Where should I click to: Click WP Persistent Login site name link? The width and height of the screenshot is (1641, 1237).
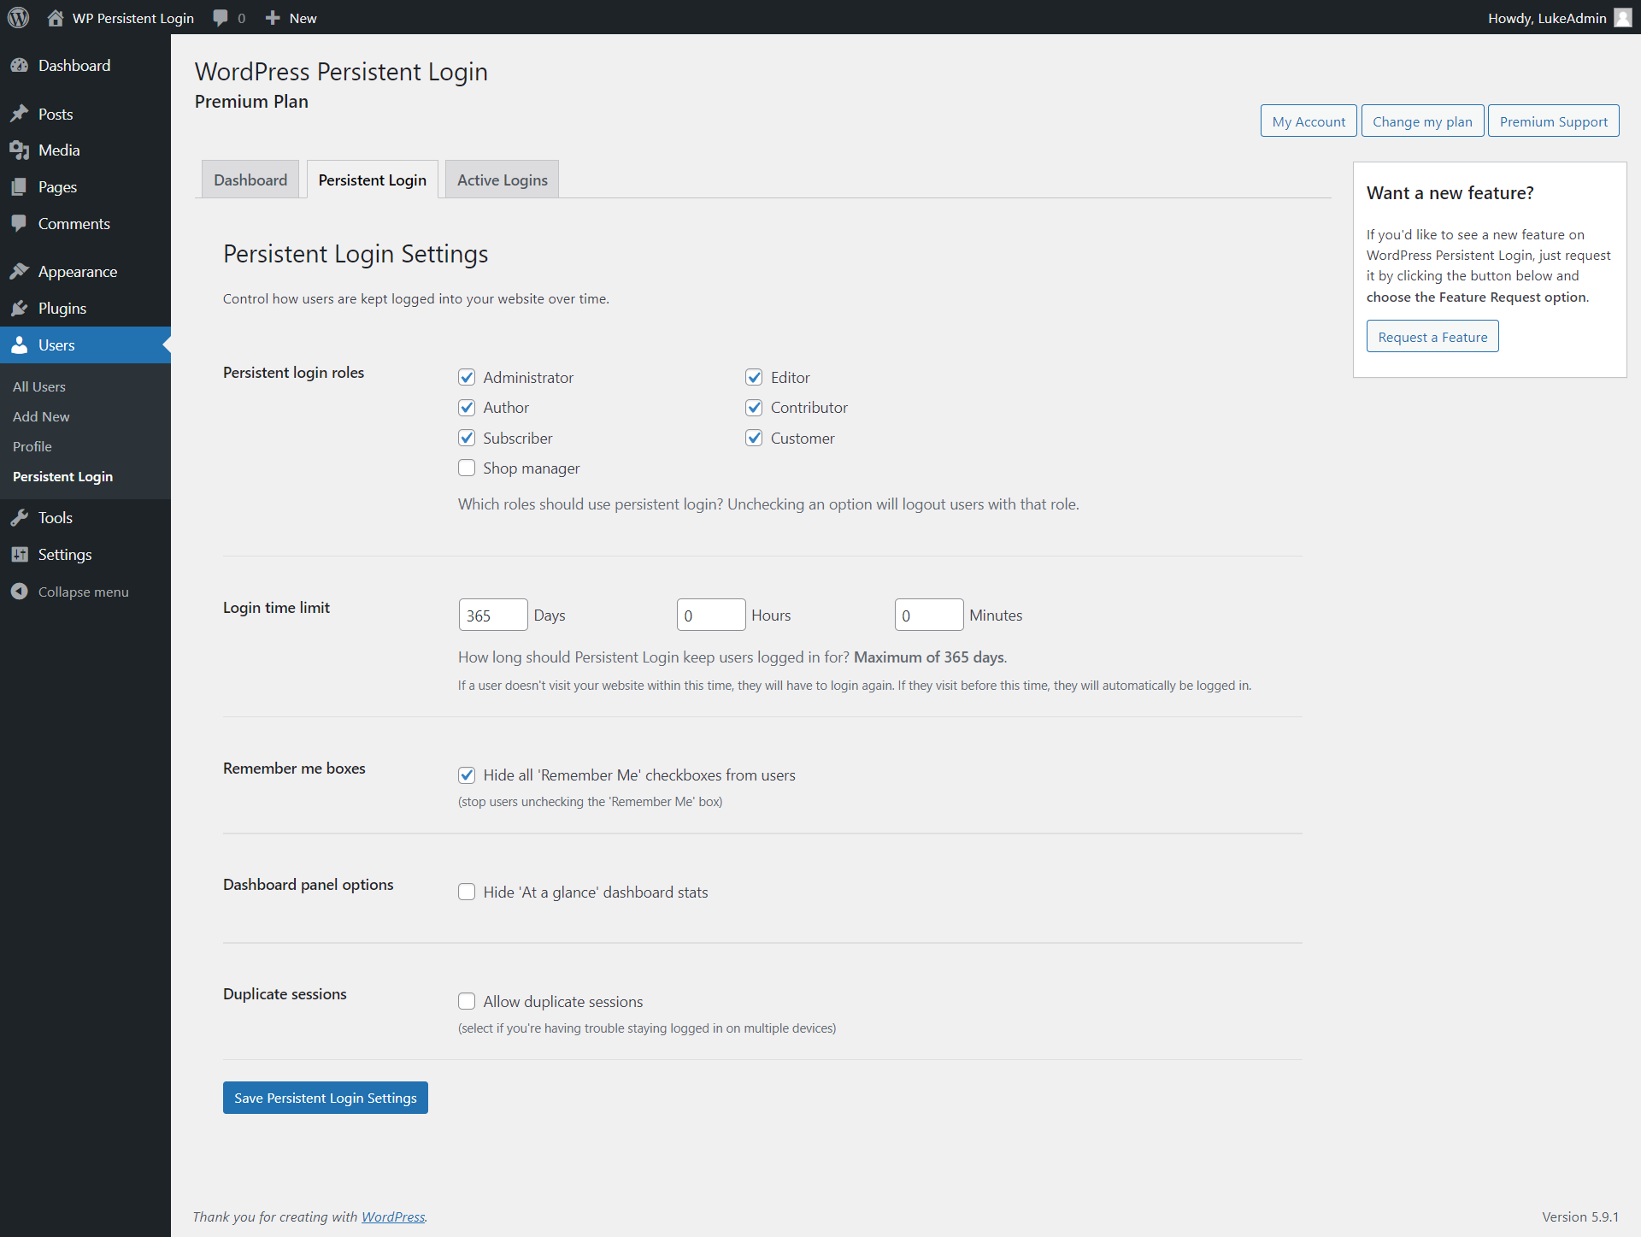click(x=133, y=18)
